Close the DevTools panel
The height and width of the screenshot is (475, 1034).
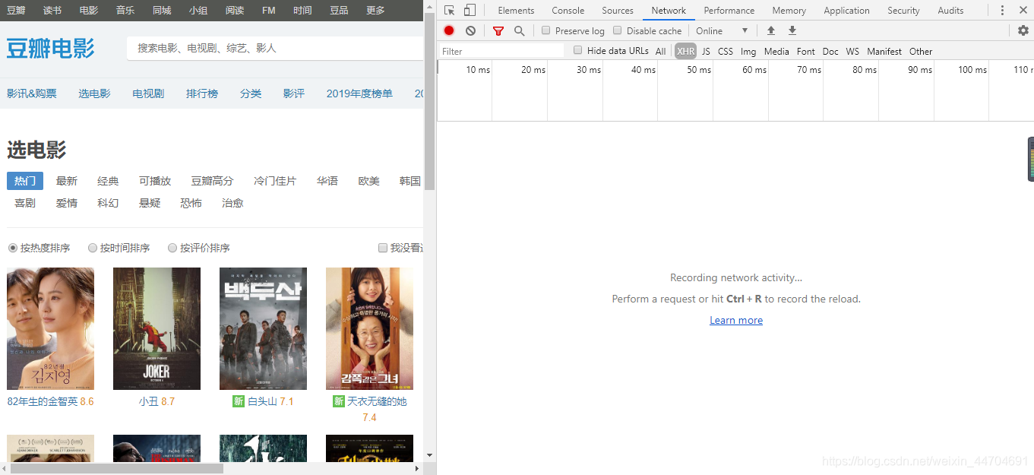(x=1023, y=10)
